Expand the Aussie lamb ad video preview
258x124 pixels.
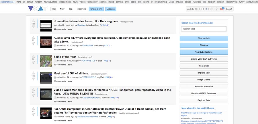(55, 46)
